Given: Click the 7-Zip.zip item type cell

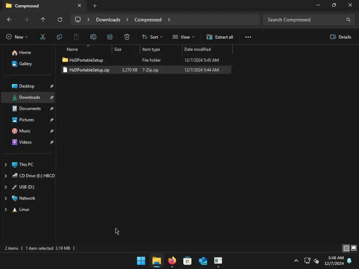Looking at the screenshot, I should pyautogui.click(x=150, y=70).
